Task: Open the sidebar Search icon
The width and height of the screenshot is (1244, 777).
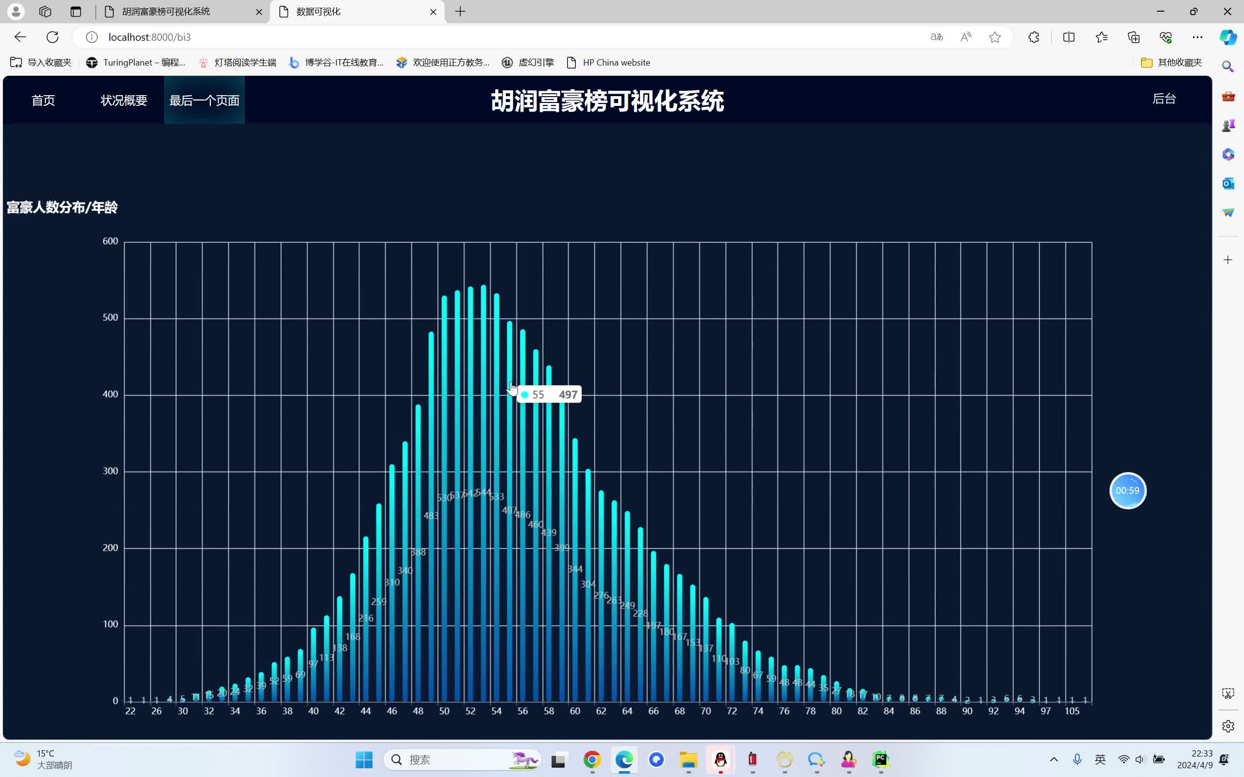Action: tap(1228, 67)
